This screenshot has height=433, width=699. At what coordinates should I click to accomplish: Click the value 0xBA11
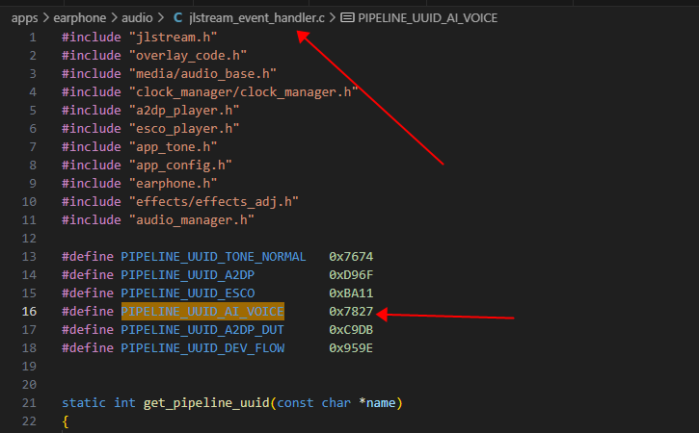click(351, 293)
